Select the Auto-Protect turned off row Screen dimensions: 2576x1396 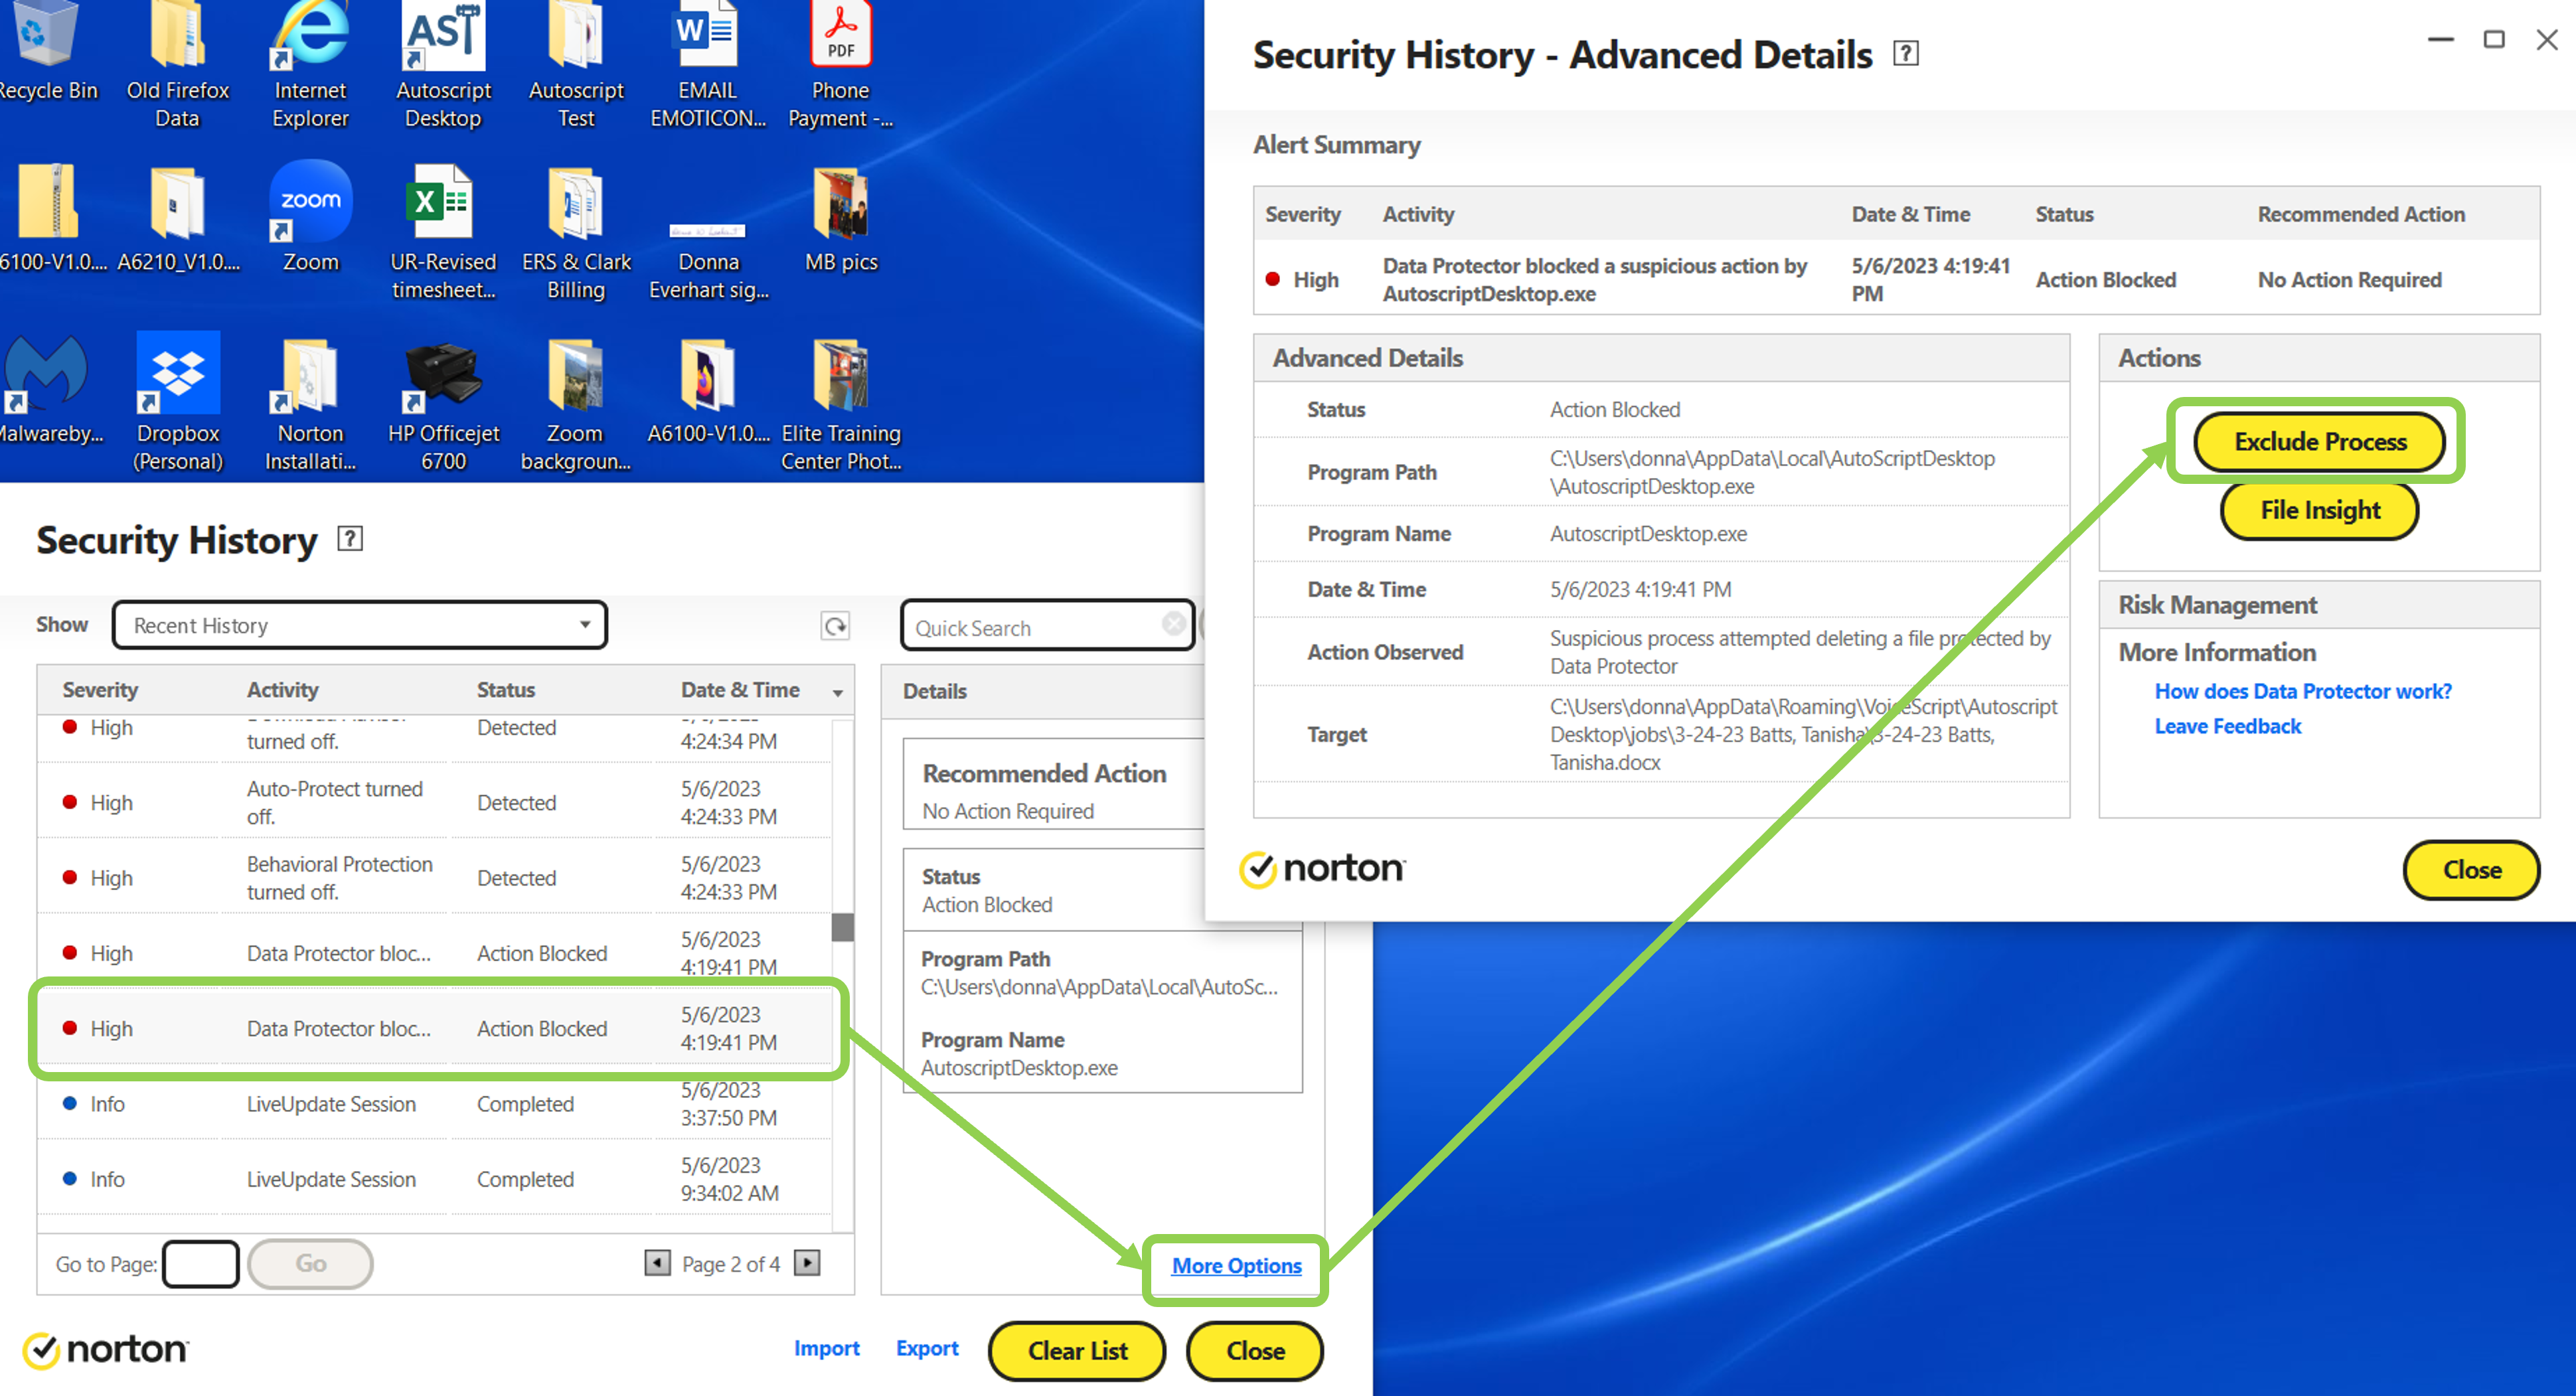(x=435, y=802)
